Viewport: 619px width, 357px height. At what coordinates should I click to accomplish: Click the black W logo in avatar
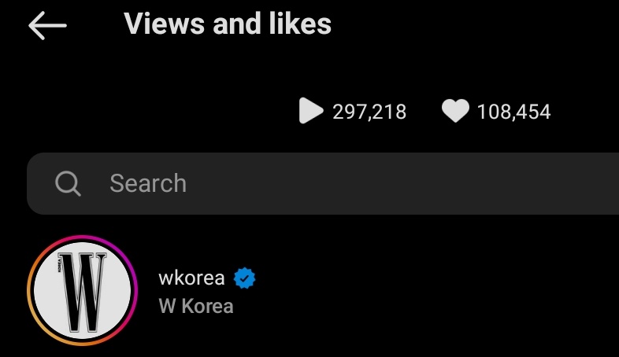(x=83, y=292)
